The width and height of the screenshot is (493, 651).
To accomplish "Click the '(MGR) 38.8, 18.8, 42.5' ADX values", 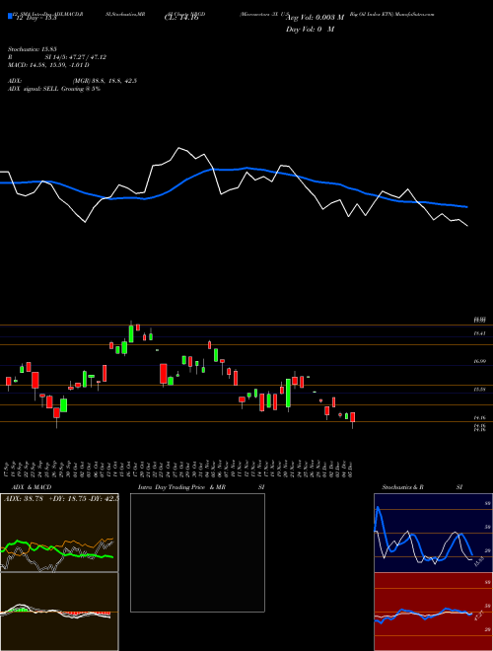I will click(105, 81).
